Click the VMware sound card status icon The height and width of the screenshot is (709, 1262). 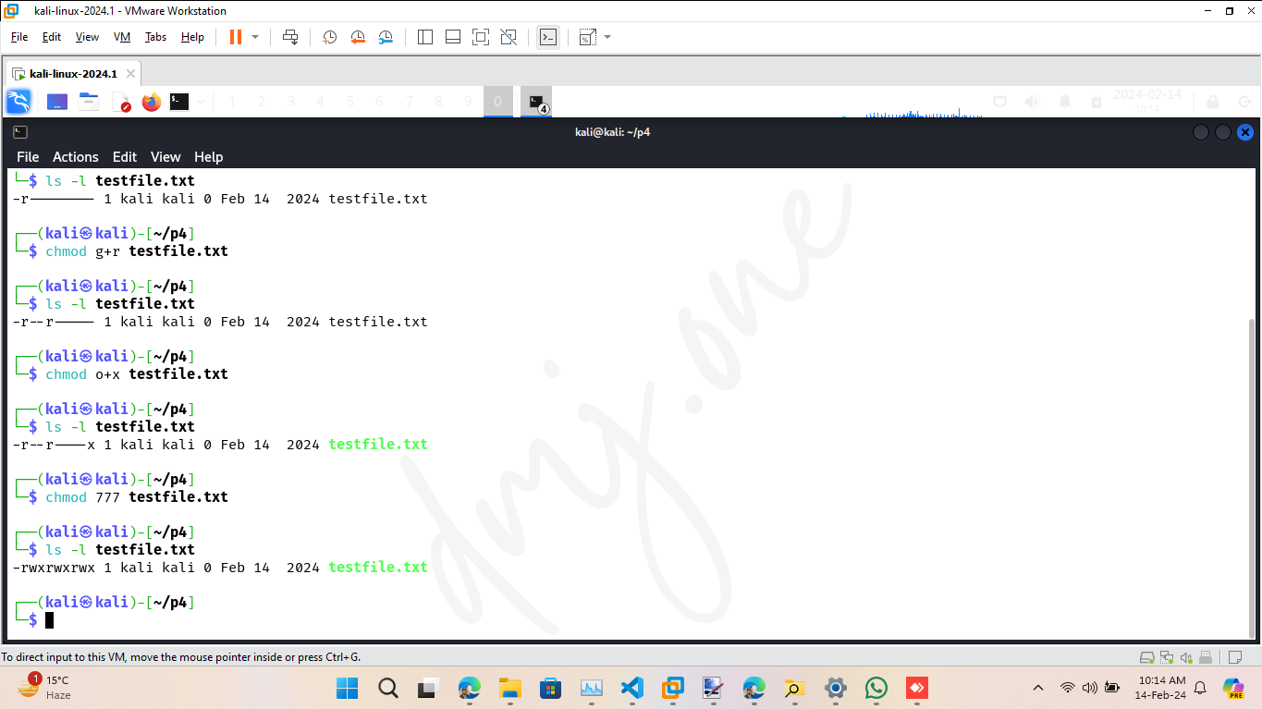pyautogui.click(x=1186, y=657)
